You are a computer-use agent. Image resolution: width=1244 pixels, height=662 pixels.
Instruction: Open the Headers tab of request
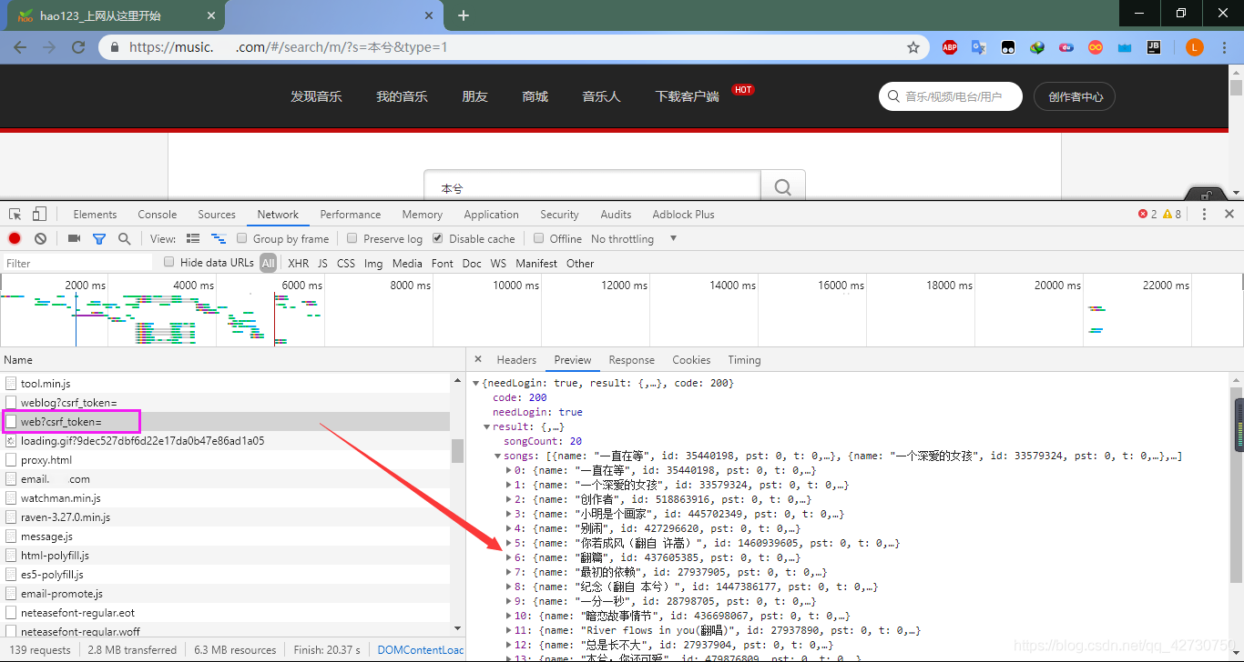pyautogui.click(x=516, y=360)
